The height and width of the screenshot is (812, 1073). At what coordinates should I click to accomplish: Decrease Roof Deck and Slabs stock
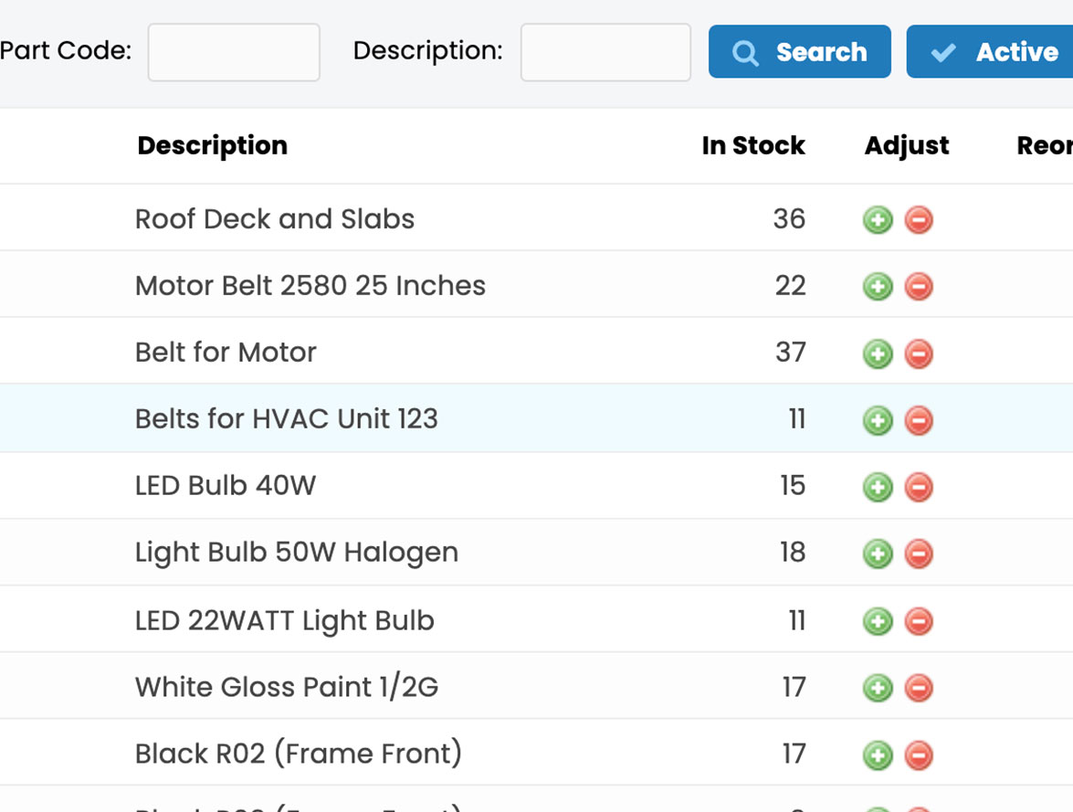tap(920, 219)
